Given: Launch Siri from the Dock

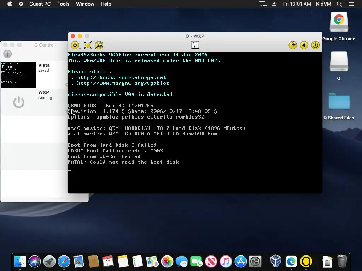Looking at the screenshot, I should pos(35,262).
